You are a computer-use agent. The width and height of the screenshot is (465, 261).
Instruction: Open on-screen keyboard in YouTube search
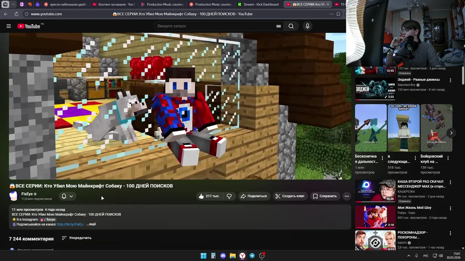pos(279,26)
